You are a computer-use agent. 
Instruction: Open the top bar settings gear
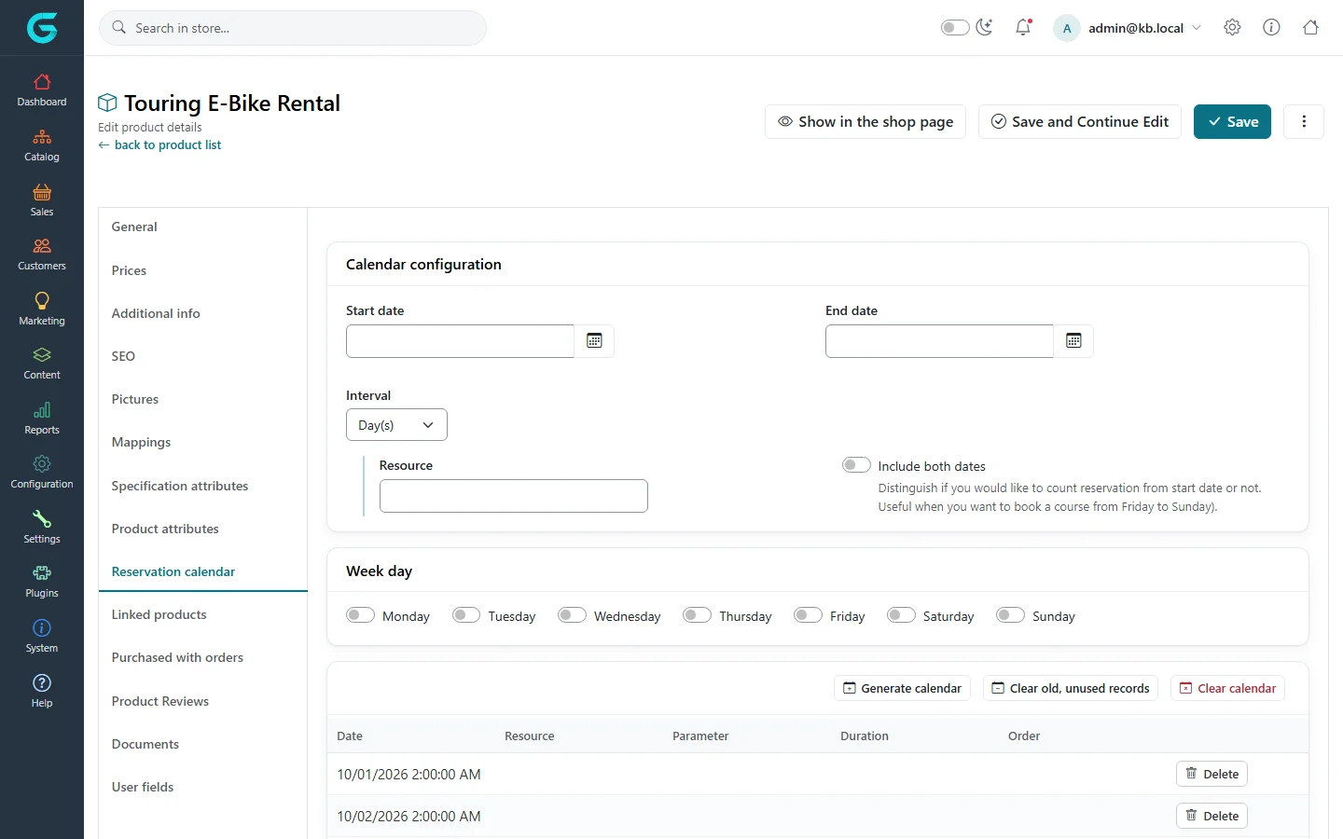(x=1232, y=28)
